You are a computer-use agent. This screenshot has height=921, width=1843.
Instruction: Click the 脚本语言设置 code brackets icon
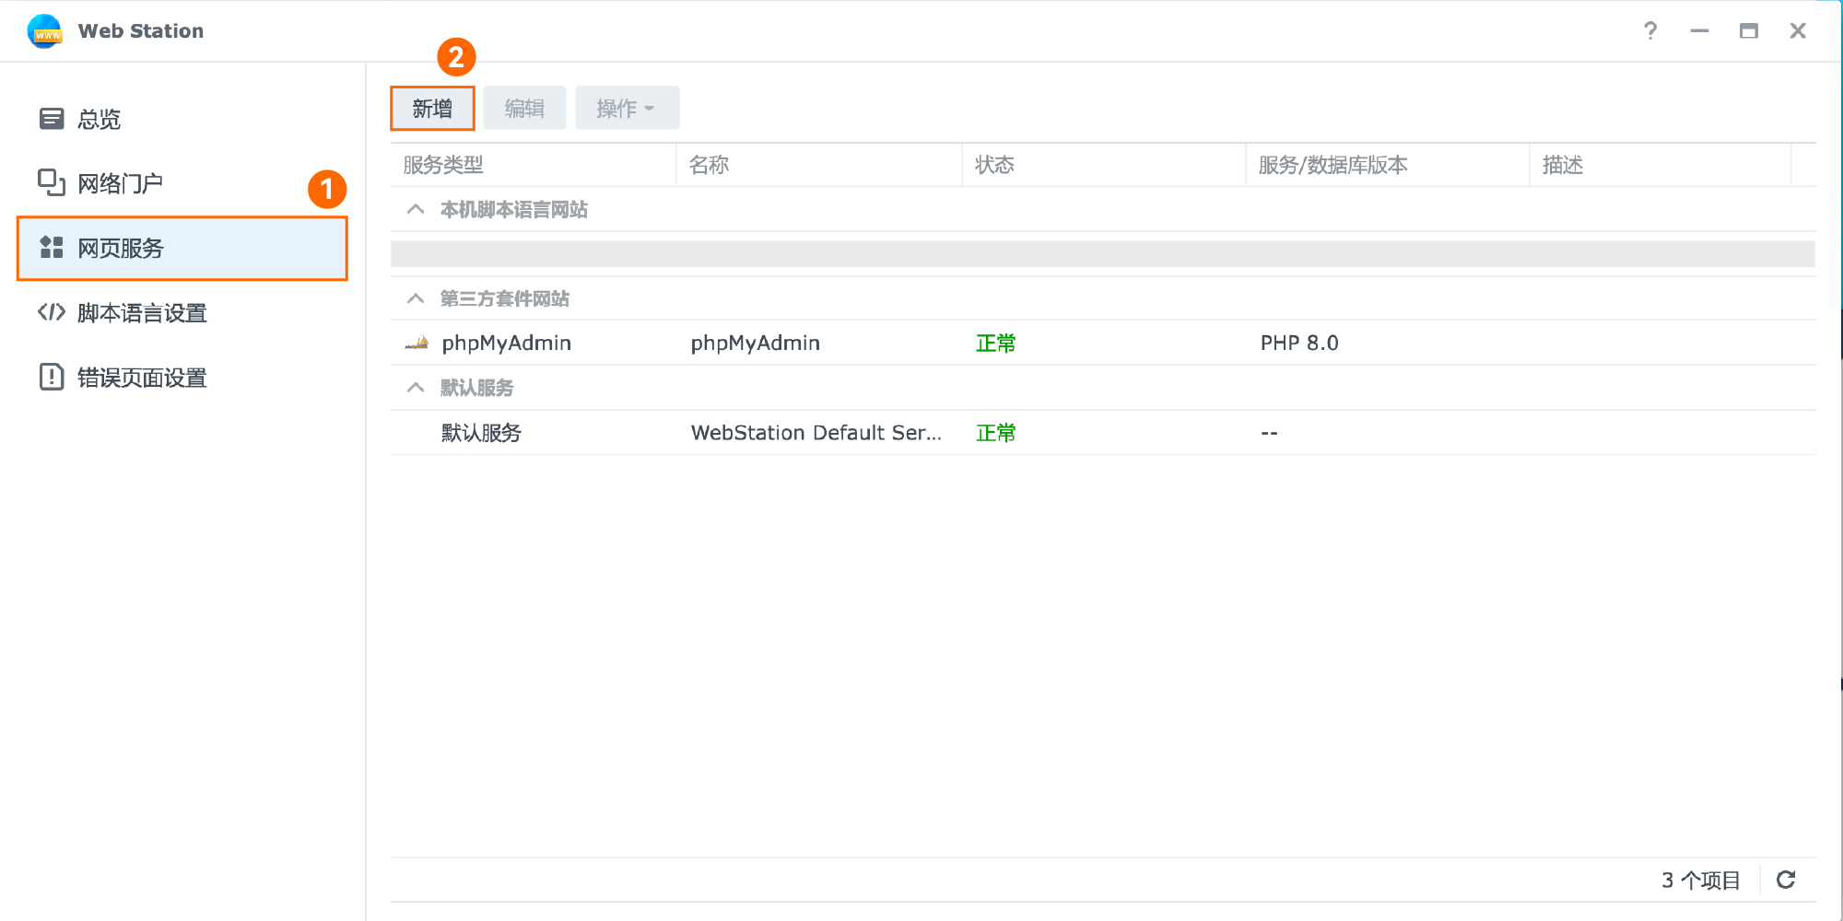coord(52,313)
